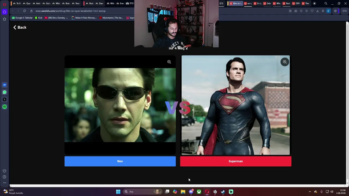Switch to the 'Nob' tab
This screenshot has height=196, width=349.
click(89, 4)
